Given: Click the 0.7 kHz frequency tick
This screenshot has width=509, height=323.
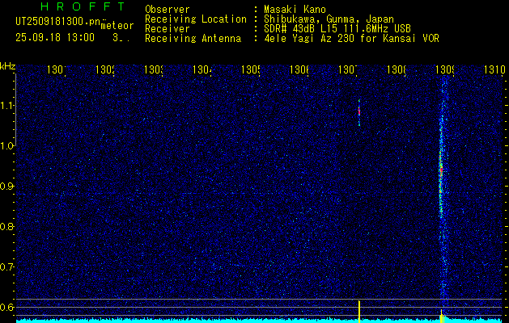Looking at the screenshot, I should [x=7, y=266].
